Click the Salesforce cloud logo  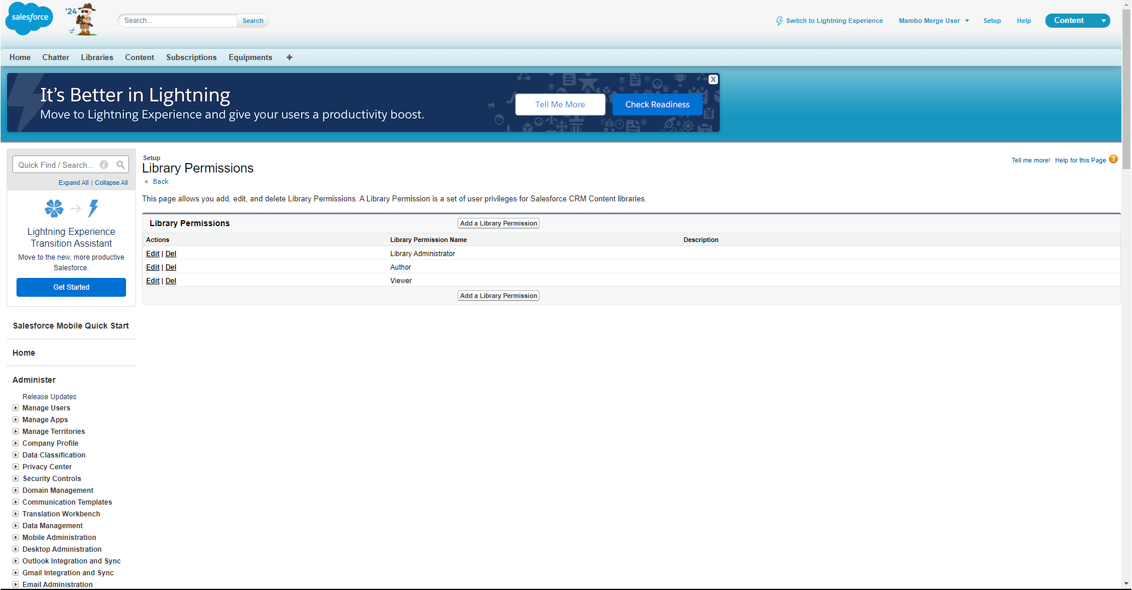(28, 18)
